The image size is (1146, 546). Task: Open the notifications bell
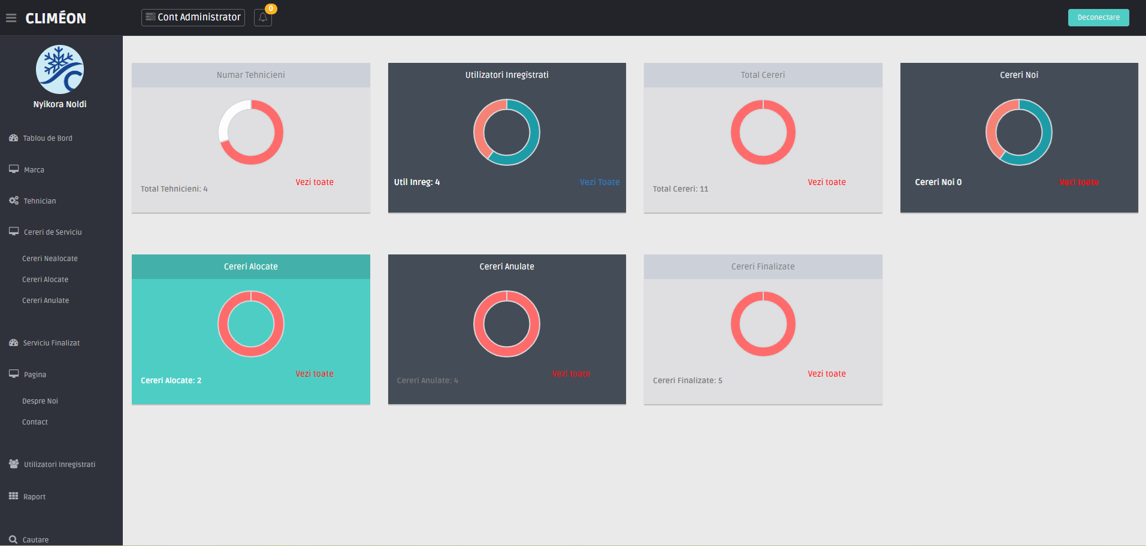[x=263, y=17]
